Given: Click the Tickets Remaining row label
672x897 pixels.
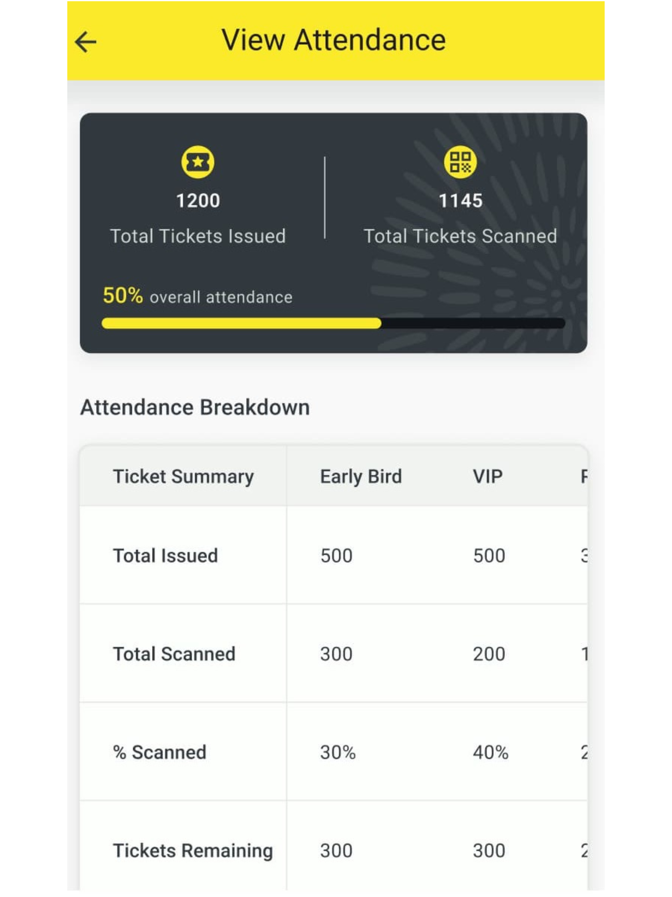Looking at the screenshot, I should point(193,851).
